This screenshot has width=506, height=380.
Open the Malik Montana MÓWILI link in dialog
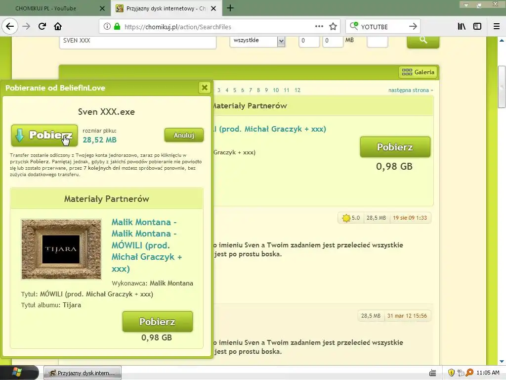(147, 245)
